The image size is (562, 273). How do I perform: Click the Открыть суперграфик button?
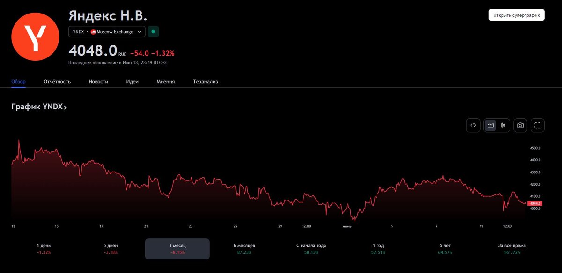pyautogui.click(x=517, y=15)
